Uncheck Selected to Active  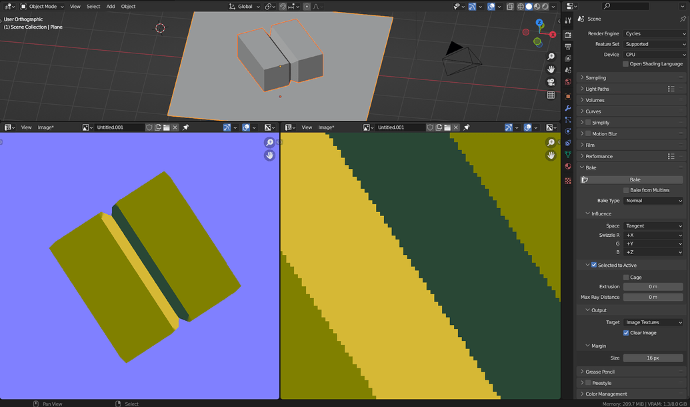click(x=594, y=265)
